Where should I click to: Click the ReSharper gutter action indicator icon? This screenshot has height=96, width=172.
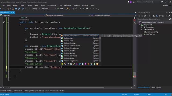coord(4,22)
